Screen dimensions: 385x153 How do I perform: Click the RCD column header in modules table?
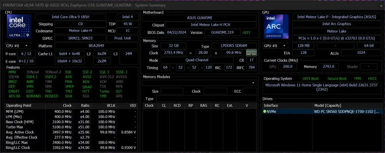pos(177,106)
